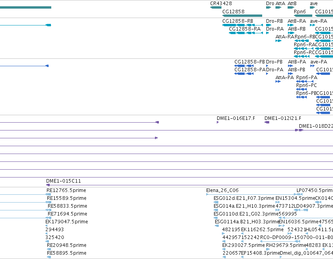Select EST EN15304.5prime
333x259 pixels.
[295, 198]
